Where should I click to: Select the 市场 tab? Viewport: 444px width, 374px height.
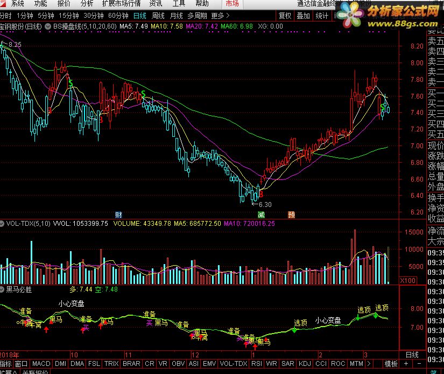point(232,4)
